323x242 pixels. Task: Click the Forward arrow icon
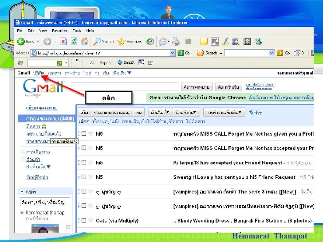(x=47, y=42)
